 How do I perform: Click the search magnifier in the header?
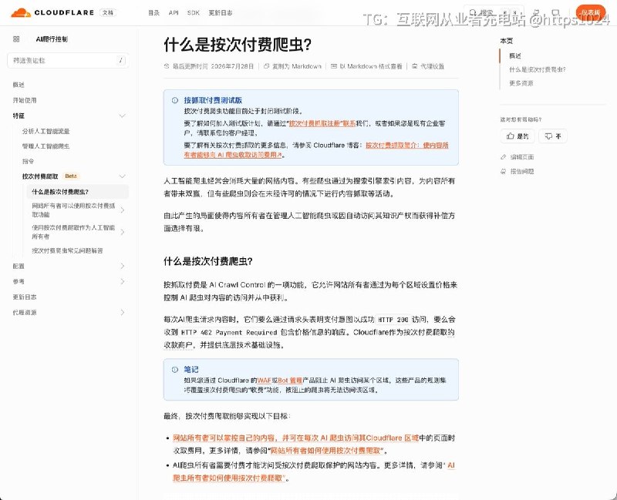click(473, 12)
